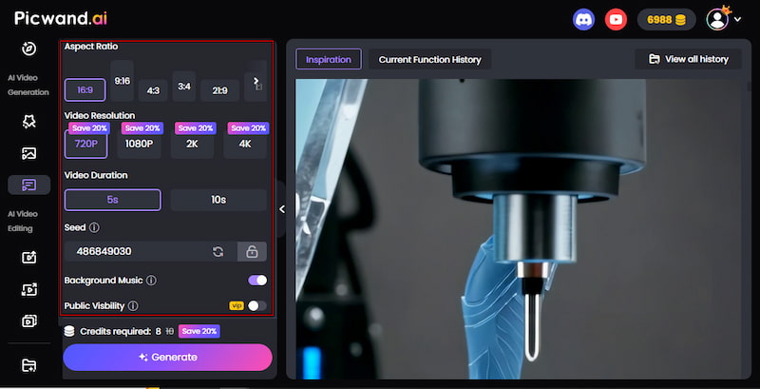Select the 3:4 aspect ratio
760x389 pixels.
tap(184, 87)
